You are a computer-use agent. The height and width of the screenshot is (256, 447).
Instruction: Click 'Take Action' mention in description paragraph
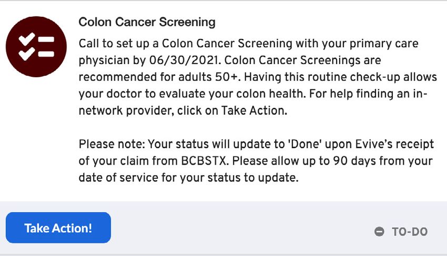(x=253, y=110)
